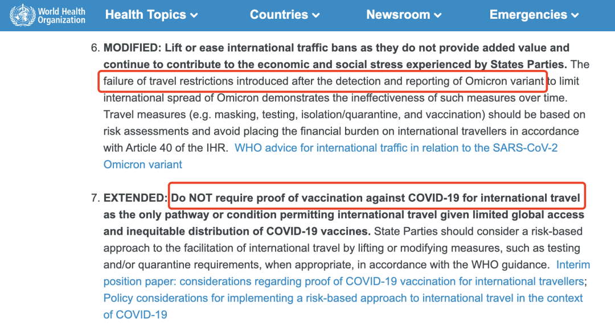Click the EXTENDED label of item seven
Image resolution: width=615 pixels, height=331 pixels.
pyautogui.click(x=136, y=198)
